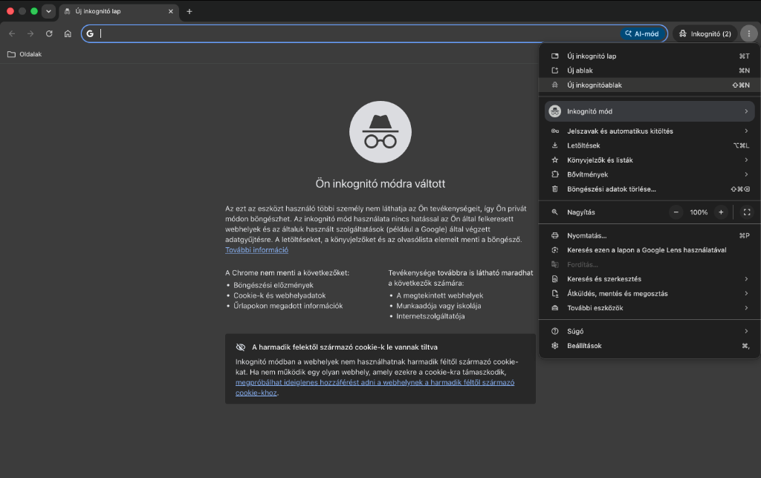Choose Új inkognitóablak menu entry

coord(650,85)
